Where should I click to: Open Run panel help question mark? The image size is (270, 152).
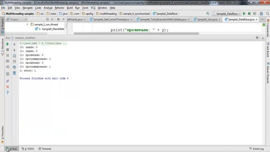pos(8,92)
